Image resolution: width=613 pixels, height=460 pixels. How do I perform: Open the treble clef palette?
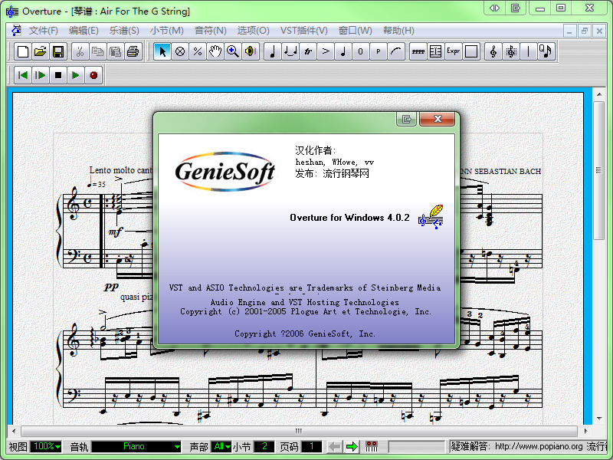pyautogui.click(x=493, y=51)
